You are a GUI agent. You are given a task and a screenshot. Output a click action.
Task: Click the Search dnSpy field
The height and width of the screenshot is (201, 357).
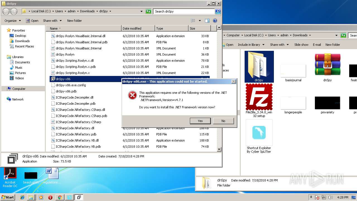pos(184,11)
